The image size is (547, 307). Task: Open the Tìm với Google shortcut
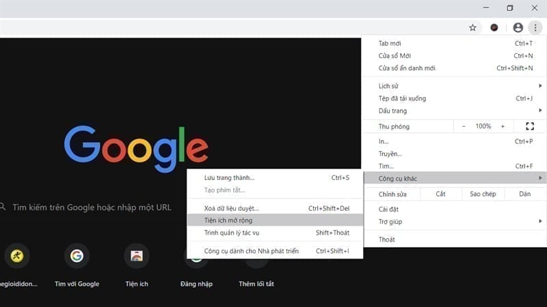point(77,257)
